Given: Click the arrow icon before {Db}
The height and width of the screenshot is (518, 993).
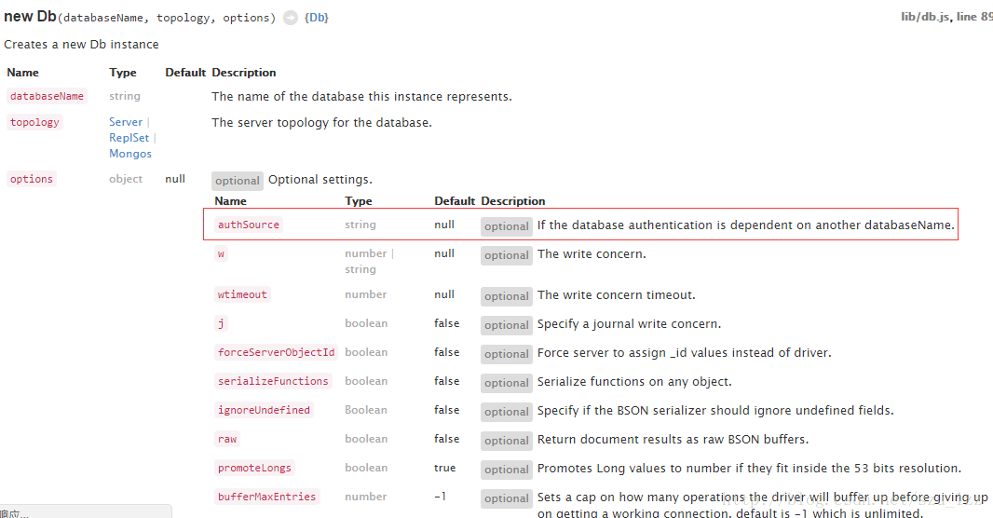Looking at the screenshot, I should (x=290, y=18).
